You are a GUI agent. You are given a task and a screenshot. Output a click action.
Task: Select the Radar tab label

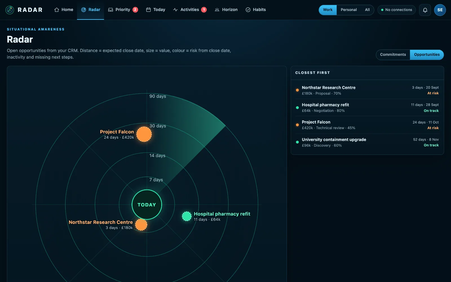click(94, 10)
